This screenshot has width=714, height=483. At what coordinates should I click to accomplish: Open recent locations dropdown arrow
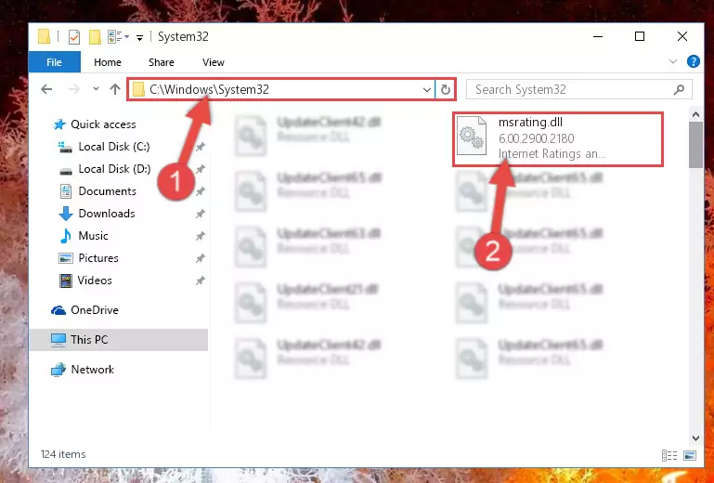(96, 89)
